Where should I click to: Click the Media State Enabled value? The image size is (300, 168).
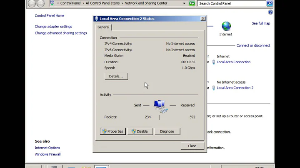189,56
